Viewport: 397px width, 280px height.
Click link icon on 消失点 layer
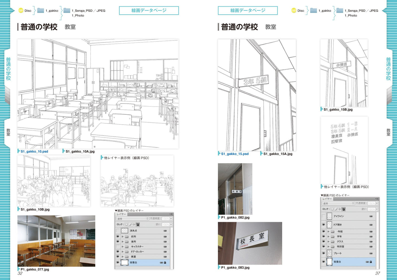[x=165, y=231]
